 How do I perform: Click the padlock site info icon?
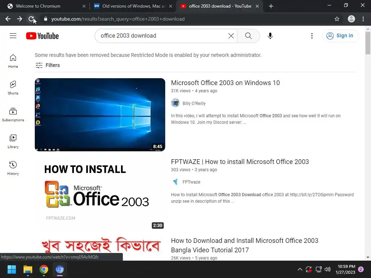click(x=46, y=19)
